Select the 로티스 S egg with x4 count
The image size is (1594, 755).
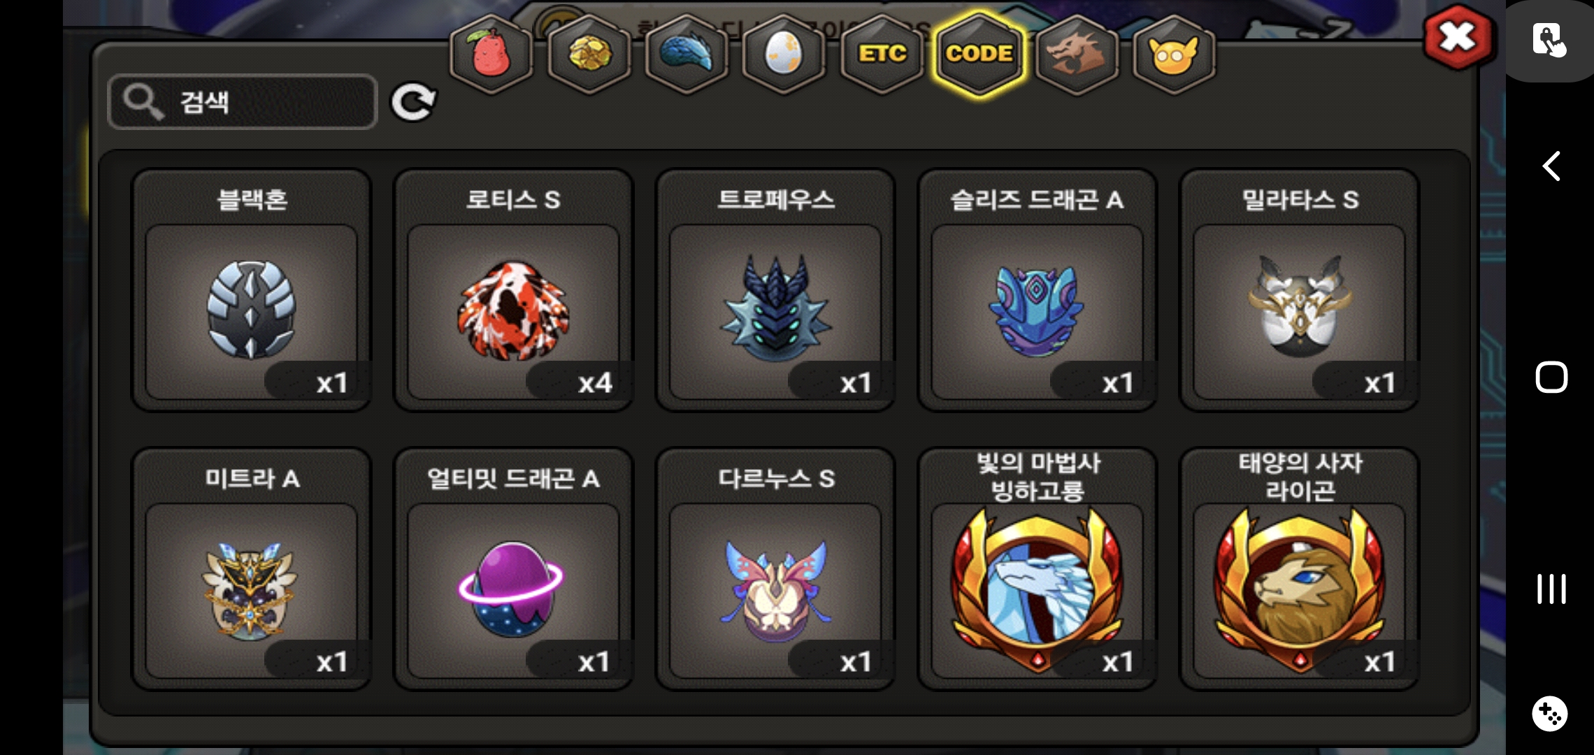click(x=513, y=290)
